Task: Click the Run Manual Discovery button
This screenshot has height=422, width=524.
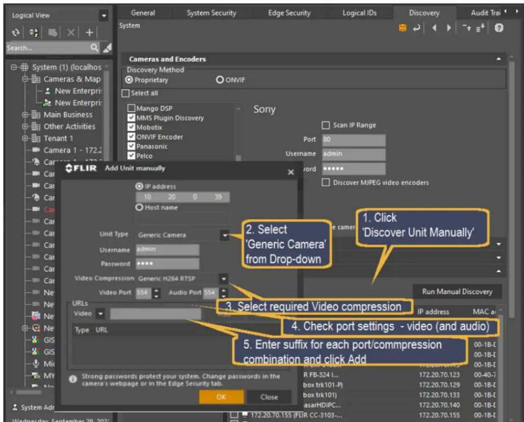Action: (457, 292)
